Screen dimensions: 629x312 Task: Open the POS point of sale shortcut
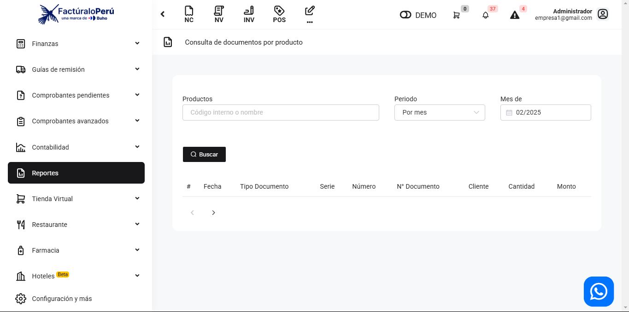(279, 14)
